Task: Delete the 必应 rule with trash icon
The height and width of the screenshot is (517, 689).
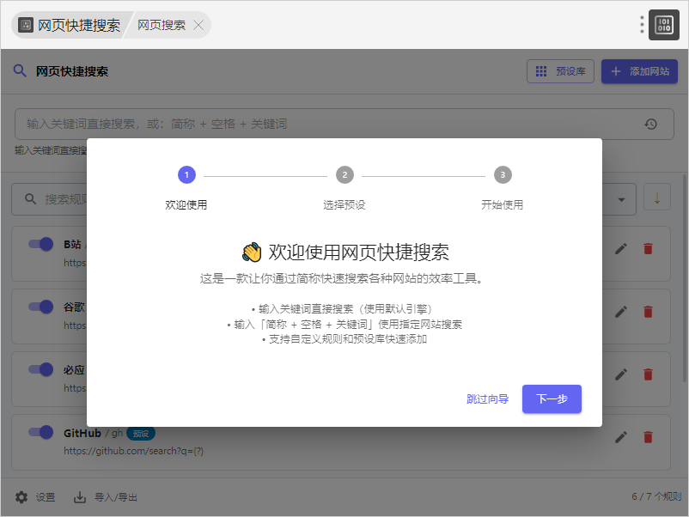Action: click(x=648, y=374)
